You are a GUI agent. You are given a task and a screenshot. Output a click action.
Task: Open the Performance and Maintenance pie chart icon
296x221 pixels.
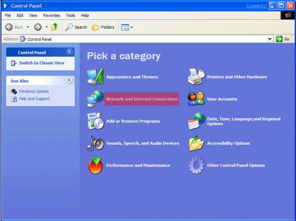(x=96, y=166)
